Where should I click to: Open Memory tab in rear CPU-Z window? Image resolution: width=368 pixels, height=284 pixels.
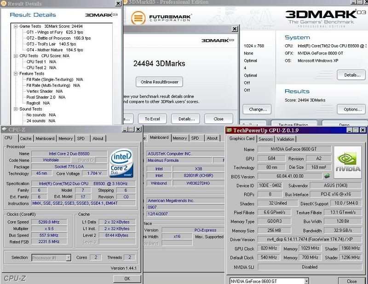(x=180, y=138)
